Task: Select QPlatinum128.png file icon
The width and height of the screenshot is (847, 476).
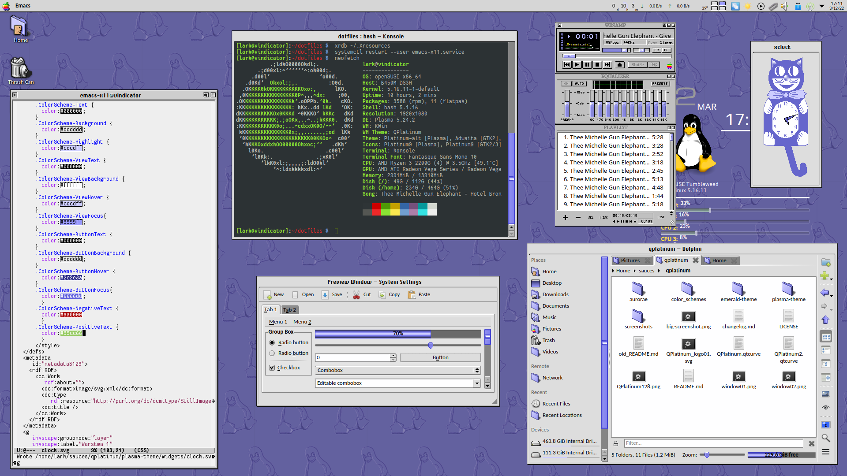Action: [x=638, y=376]
